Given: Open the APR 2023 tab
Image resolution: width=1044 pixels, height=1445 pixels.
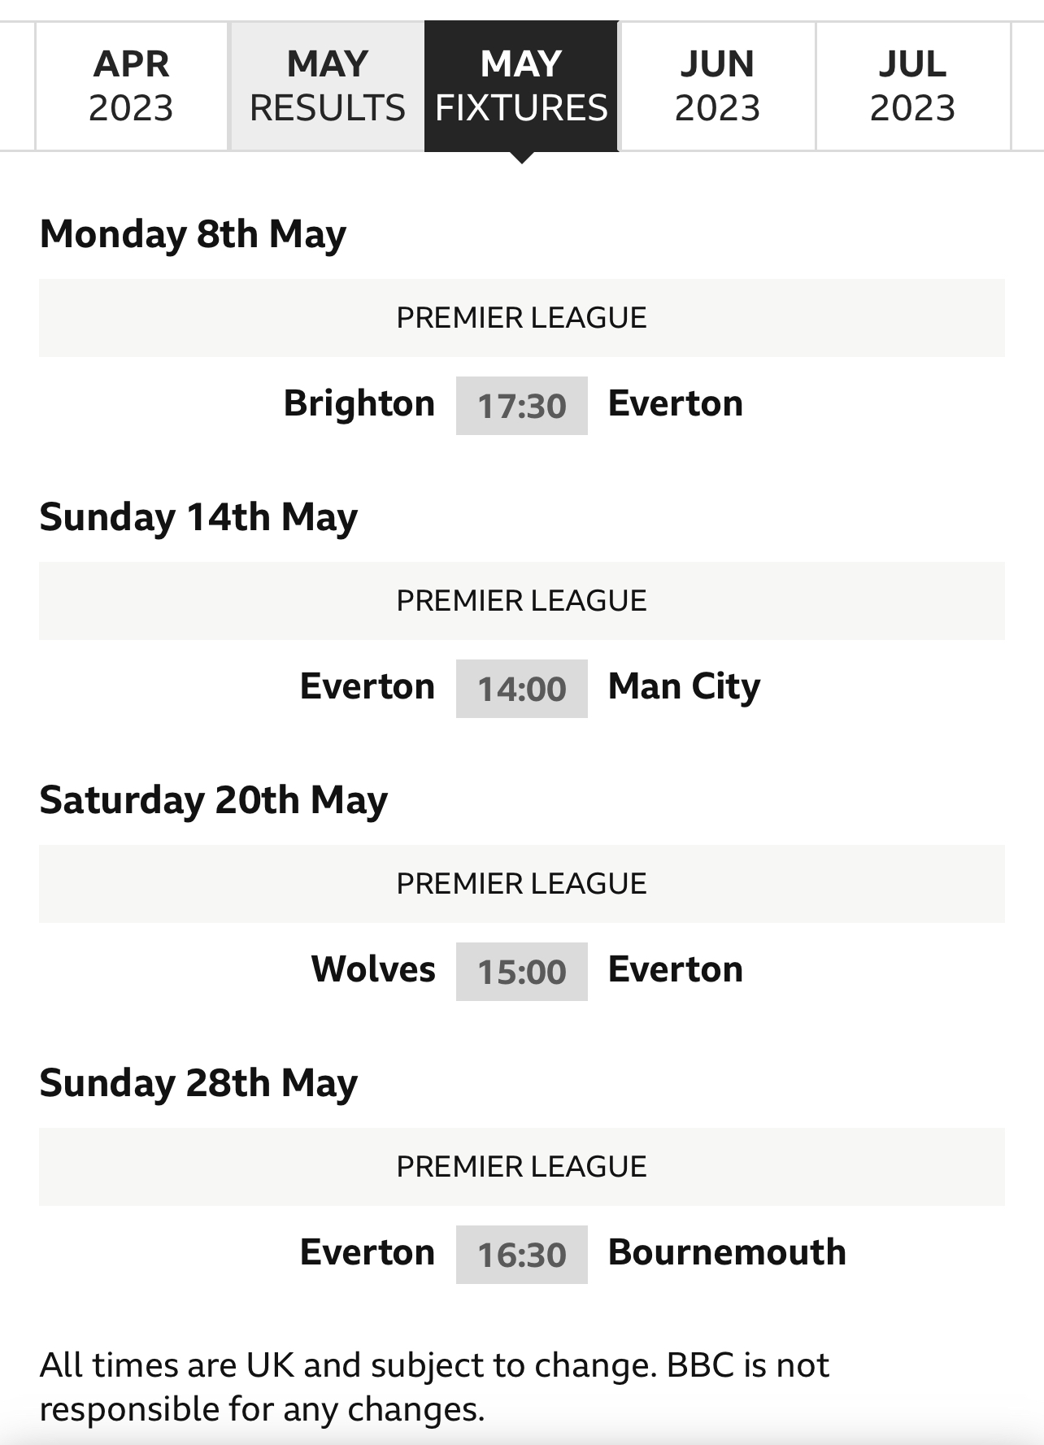Looking at the screenshot, I should [x=131, y=86].
